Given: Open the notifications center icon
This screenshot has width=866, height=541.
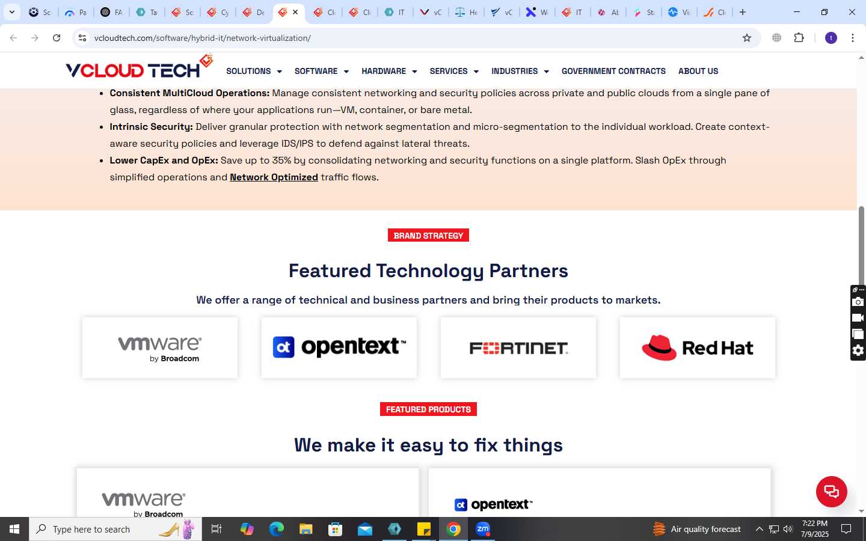Looking at the screenshot, I should (x=846, y=529).
